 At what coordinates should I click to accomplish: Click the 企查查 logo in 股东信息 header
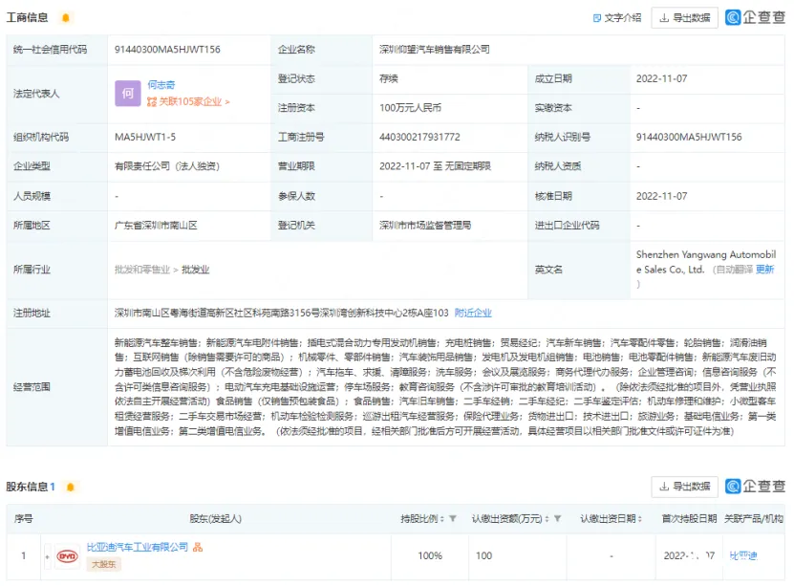click(755, 487)
